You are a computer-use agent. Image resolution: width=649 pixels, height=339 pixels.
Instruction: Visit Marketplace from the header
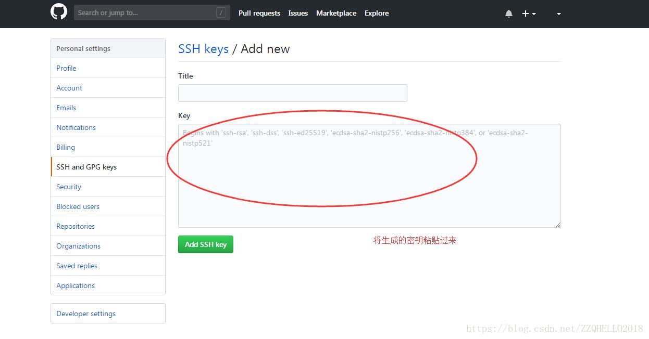(x=336, y=13)
